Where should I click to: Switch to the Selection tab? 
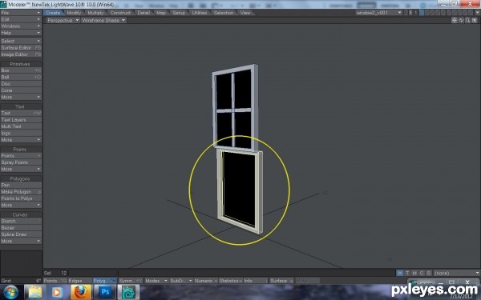(224, 13)
